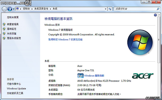Click the vertical scrollbar thumb
This screenshot has height=100, width=162.
(159, 40)
